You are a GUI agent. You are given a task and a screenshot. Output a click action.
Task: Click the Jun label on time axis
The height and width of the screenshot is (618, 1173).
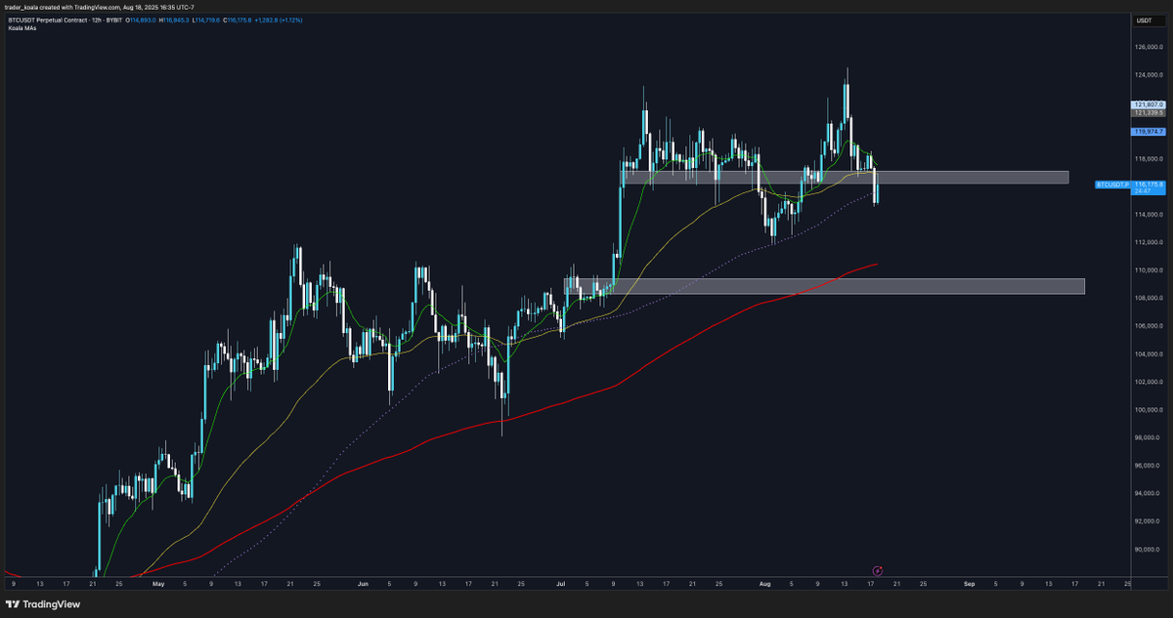click(363, 584)
